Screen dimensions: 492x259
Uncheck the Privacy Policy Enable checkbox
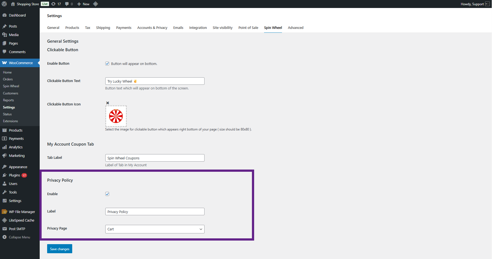point(107,194)
